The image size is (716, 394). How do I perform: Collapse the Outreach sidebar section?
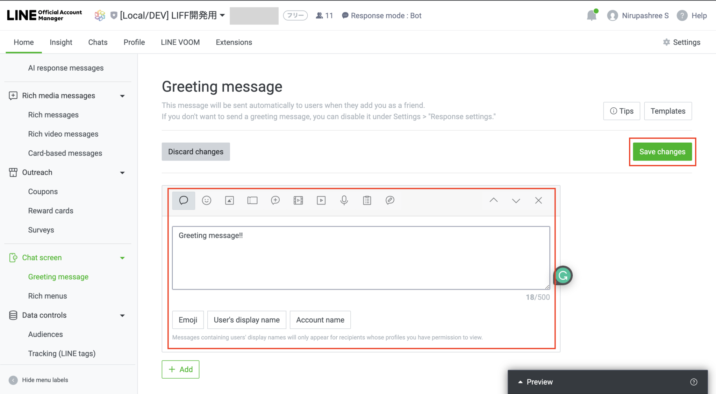pos(122,173)
